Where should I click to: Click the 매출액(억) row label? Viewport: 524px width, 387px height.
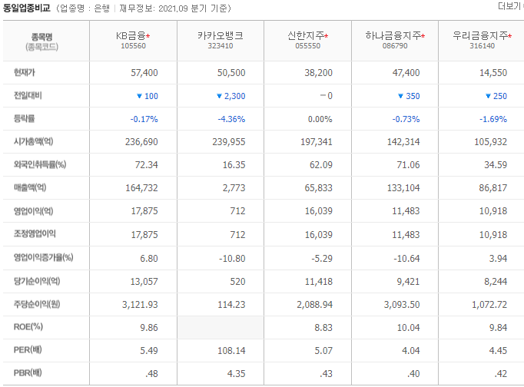tap(30, 187)
